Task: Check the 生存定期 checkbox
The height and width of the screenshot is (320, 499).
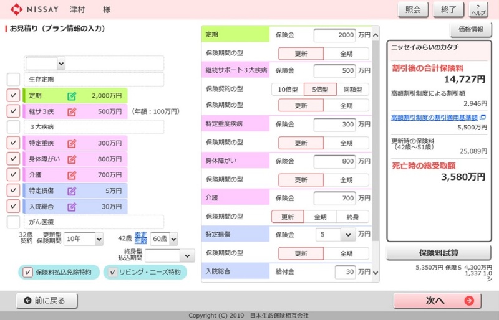Action: 13,80
